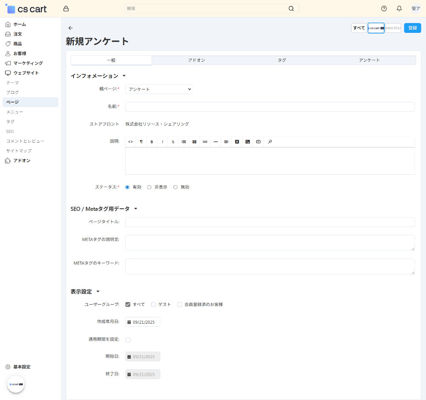Toggle bold formatting in description editor
Image resolution: width=426 pixels, height=400 pixels.
pyautogui.click(x=152, y=142)
